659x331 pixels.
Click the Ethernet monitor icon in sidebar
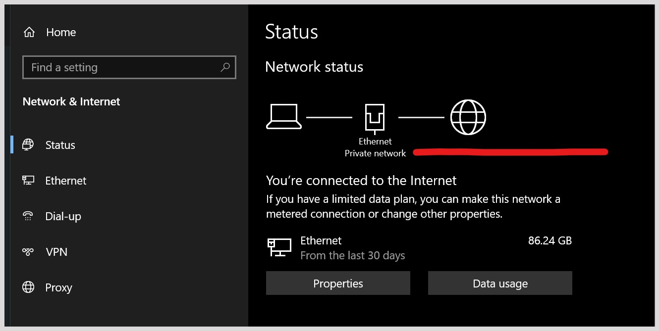28,181
